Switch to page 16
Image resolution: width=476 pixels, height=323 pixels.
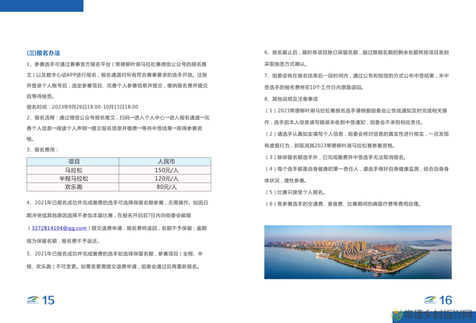click(x=445, y=300)
